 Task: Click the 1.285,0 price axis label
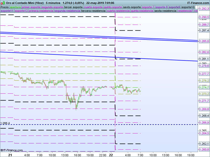tap(204, 41)
